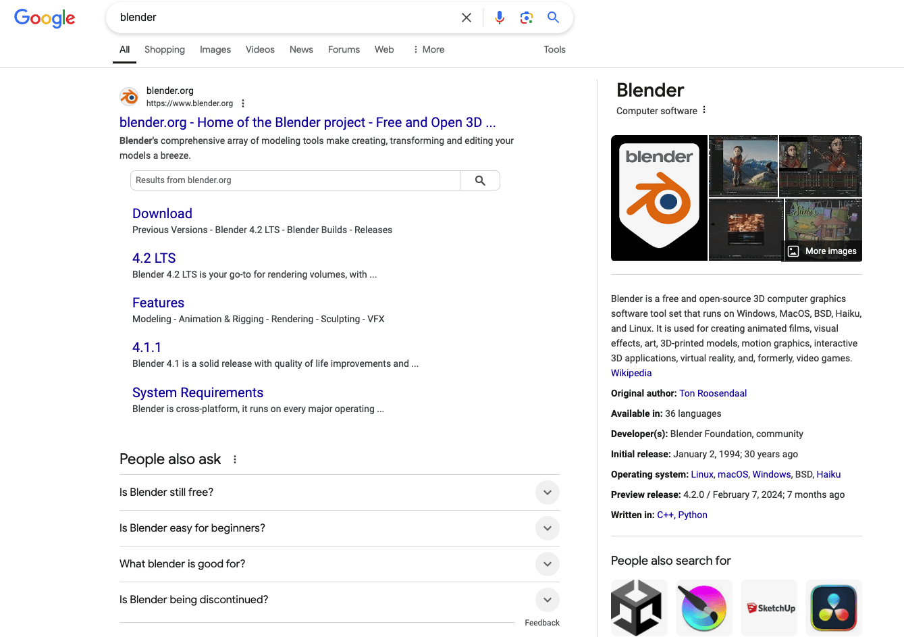Click the Blender logo thumbnail in the panel
Image resolution: width=904 pixels, height=637 pixels.
[x=658, y=197]
